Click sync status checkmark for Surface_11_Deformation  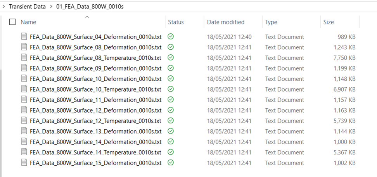point(171,100)
